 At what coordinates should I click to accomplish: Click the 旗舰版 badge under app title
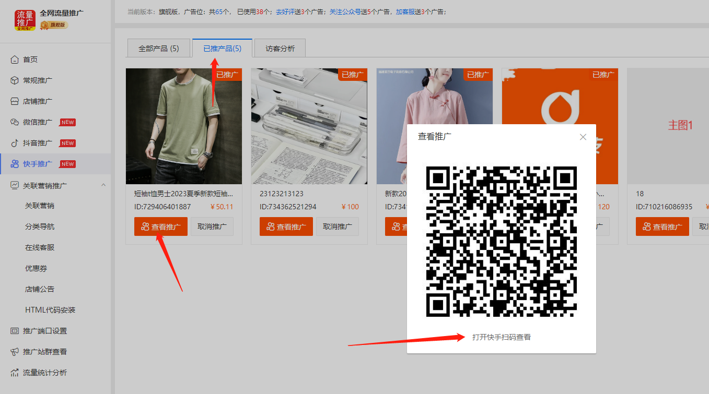click(54, 25)
